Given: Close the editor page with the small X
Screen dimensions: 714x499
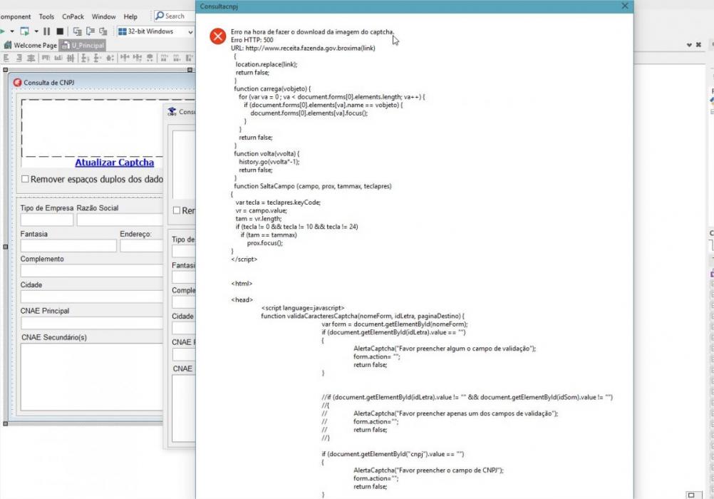Looking at the screenshot, I should (x=698, y=45).
